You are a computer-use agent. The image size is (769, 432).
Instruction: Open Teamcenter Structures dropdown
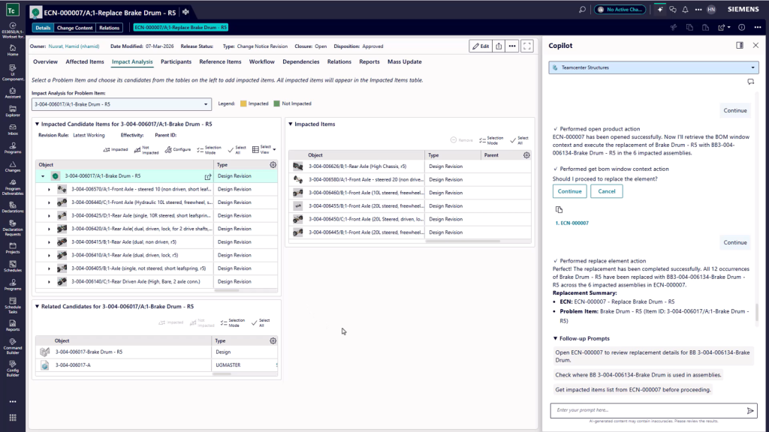click(x=653, y=67)
